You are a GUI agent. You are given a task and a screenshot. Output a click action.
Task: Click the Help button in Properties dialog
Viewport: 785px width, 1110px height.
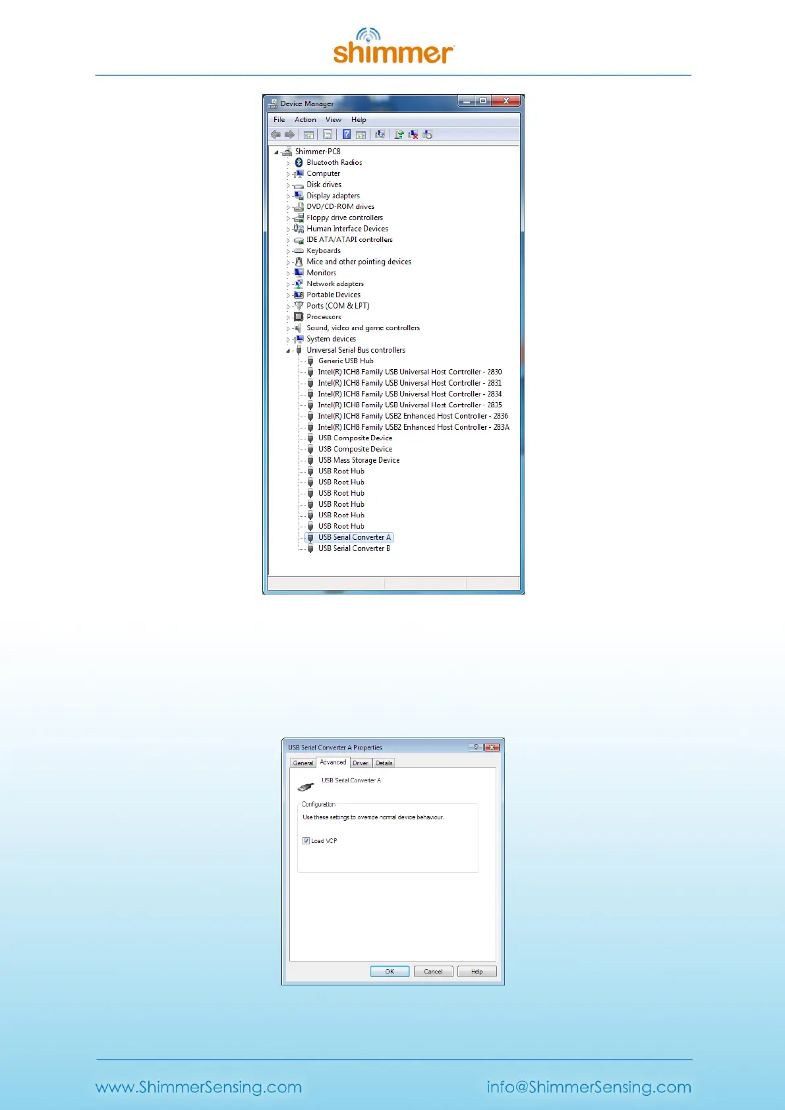click(x=477, y=972)
